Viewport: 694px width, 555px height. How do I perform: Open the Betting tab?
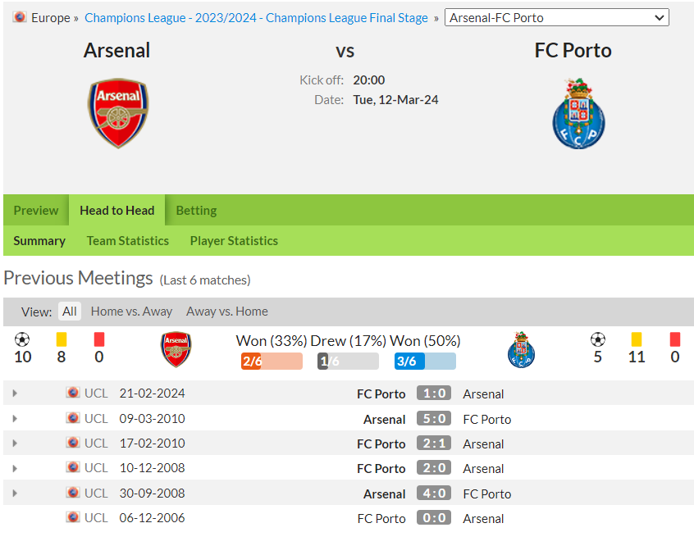(x=197, y=211)
